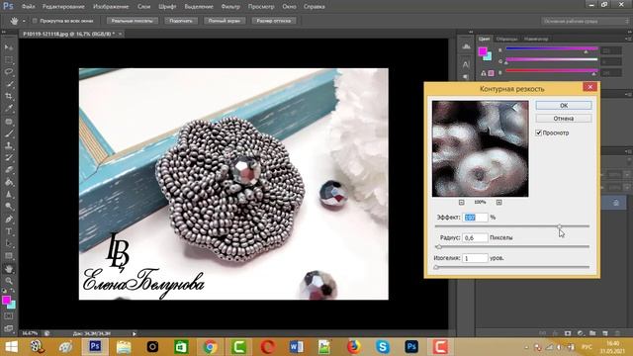The image size is (633, 356).
Task: Expand the left toolbar with double arrows
Action: coord(4,32)
